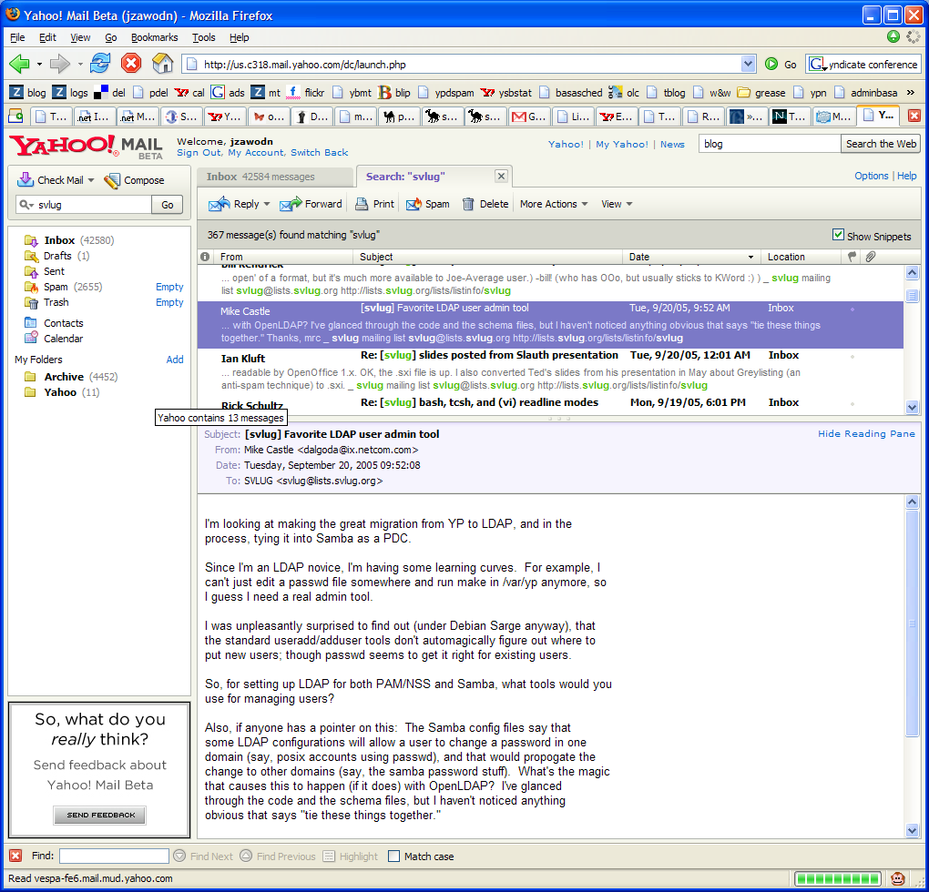Click the Firefox Reload page icon
Viewport: 929px width, 892px height.
coord(100,64)
